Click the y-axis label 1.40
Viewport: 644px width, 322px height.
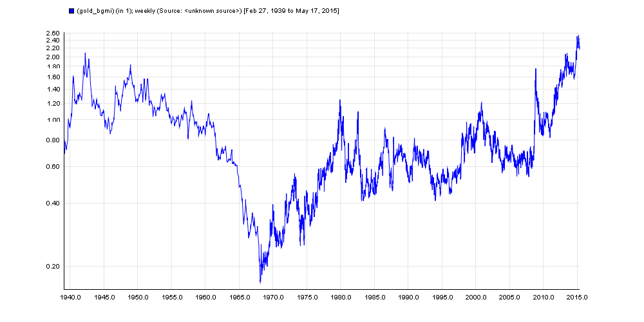point(54,89)
